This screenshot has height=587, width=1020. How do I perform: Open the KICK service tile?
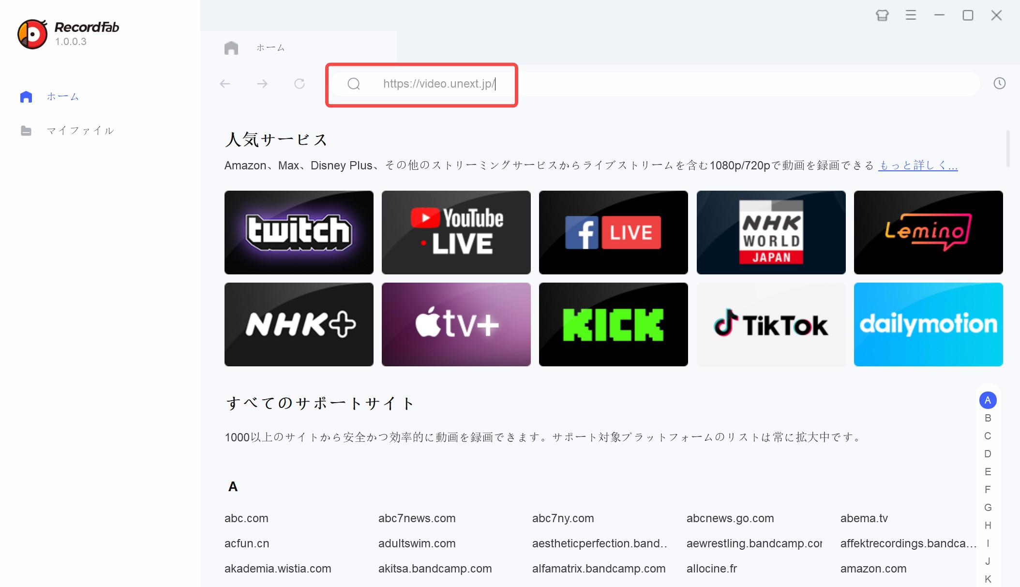[614, 324]
